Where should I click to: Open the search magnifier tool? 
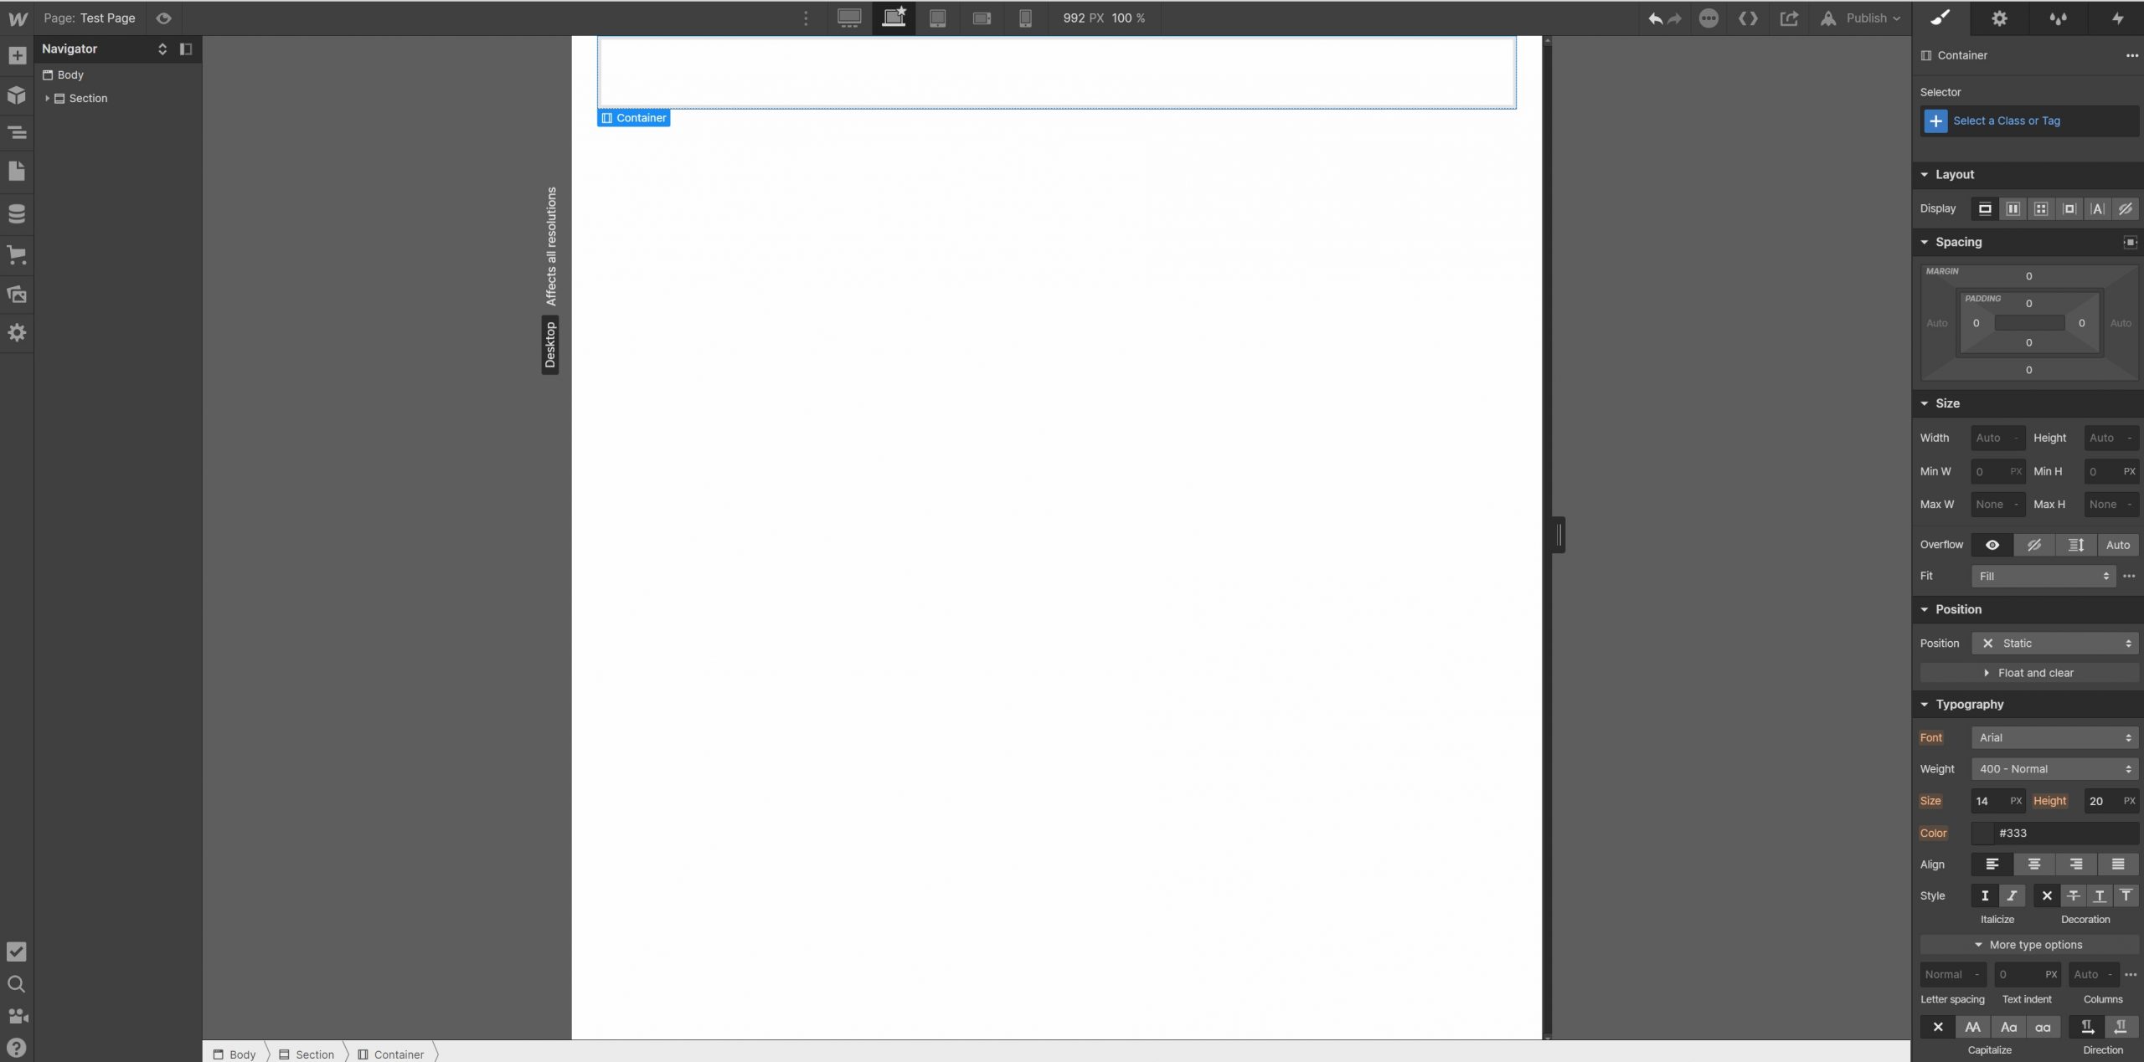pos(17,984)
